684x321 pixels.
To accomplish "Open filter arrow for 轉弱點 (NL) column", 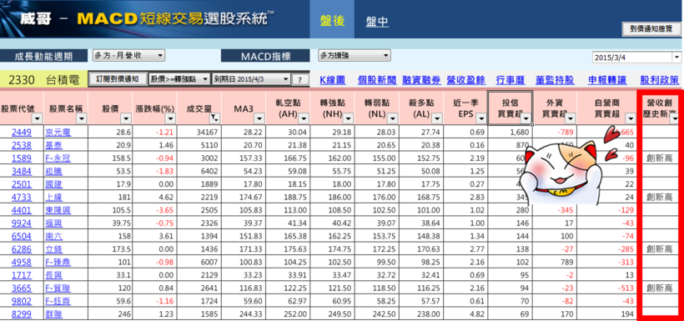I will (393, 118).
